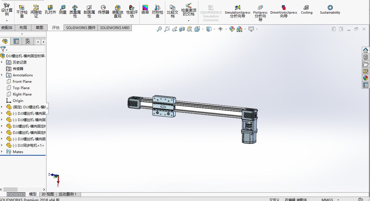The height and width of the screenshot is (201, 370).
Task: Select the 孔对齐 hole alignment tool
Action: click(x=50, y=10)
